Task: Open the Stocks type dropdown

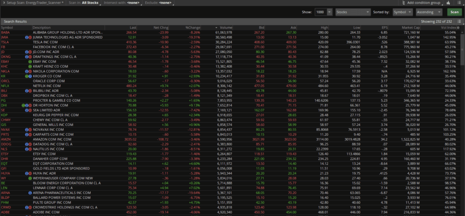Action: pyautogui.click(x=353, y=12)
